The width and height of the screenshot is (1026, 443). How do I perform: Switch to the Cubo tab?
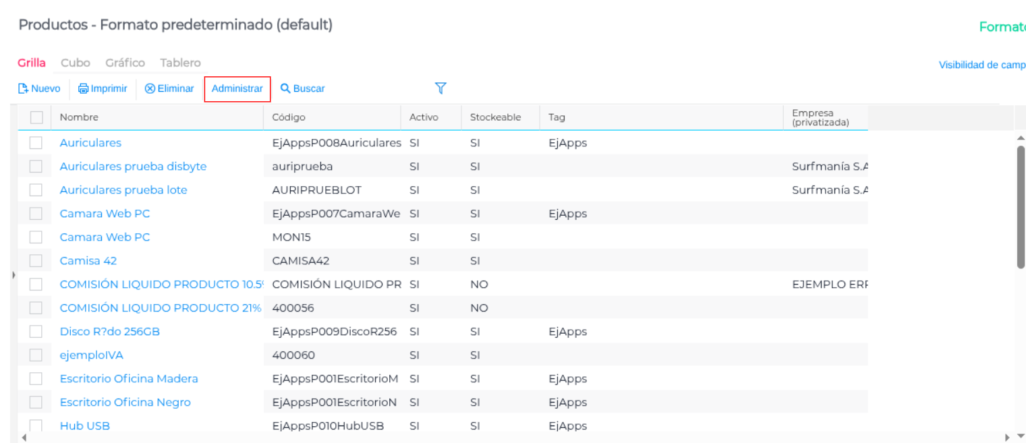(x=76, y=63)
